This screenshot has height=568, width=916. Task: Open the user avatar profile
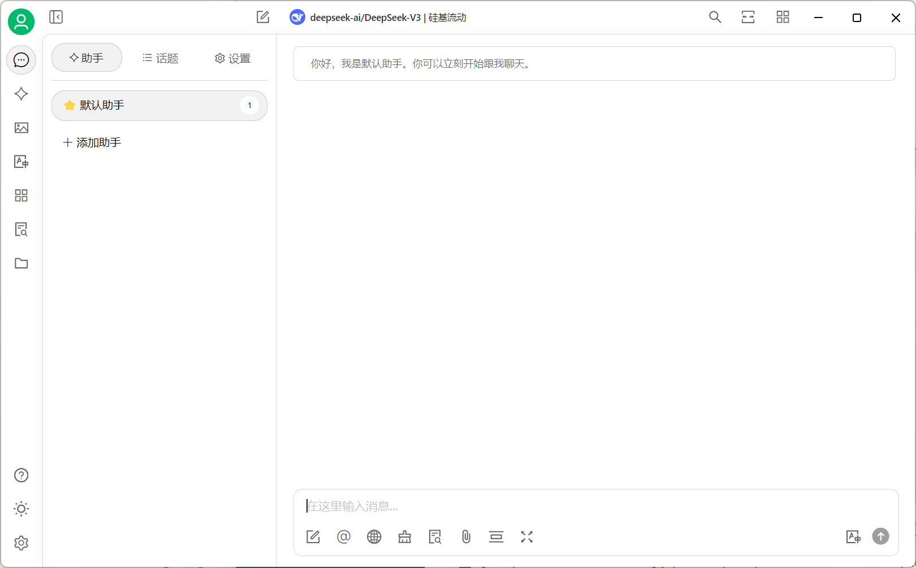(21, 21)
